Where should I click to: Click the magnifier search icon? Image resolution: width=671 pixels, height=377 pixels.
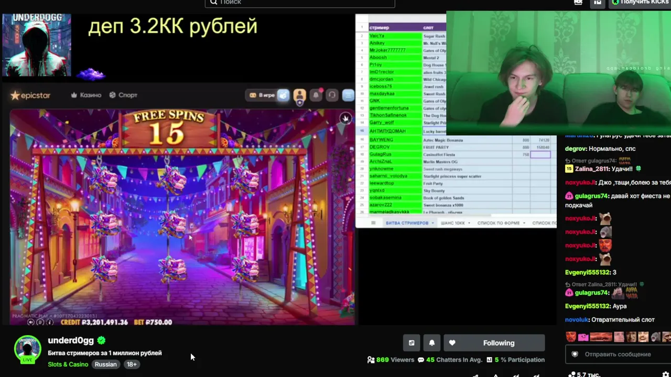coord(213,2)
